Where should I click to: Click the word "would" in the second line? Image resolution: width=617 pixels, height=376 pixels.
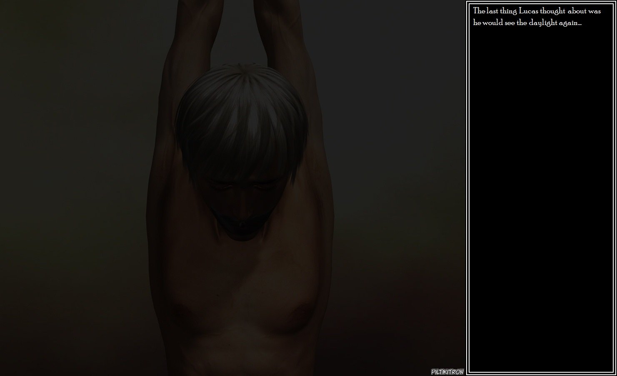click(493, 23)
